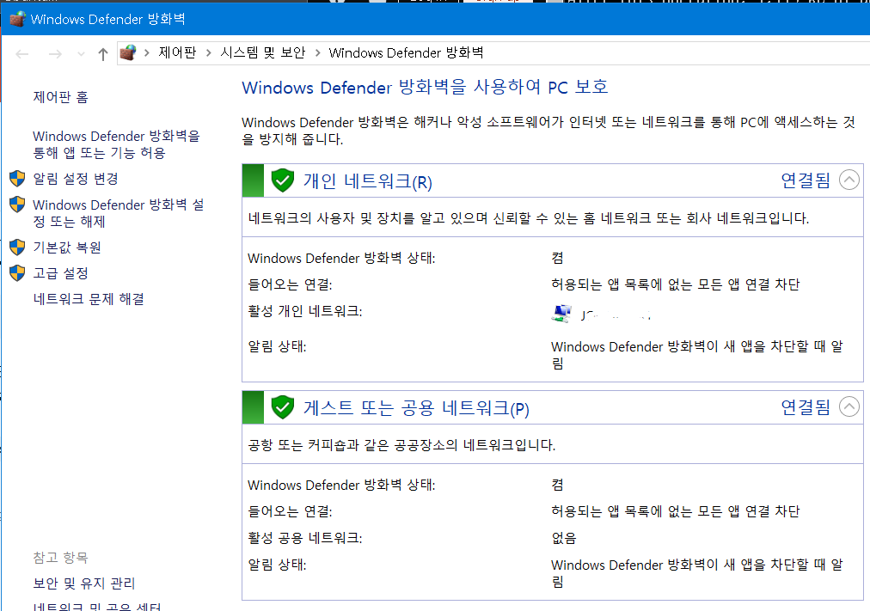This screenshot has height=611, width=870.
Task: Click 들어오는 연결 label in 개인 네트워크
Action: point(290,284)
